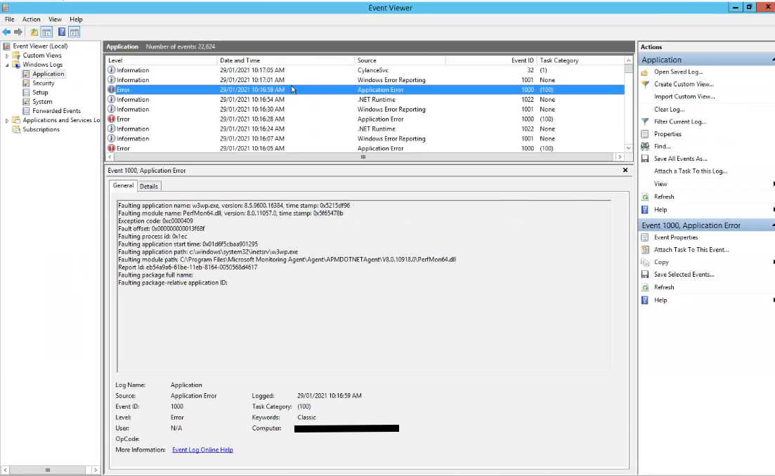Viewport: 775px width, 476px height.
Task: Click Clear Log in Actions pane
Action: click(669, 110)
